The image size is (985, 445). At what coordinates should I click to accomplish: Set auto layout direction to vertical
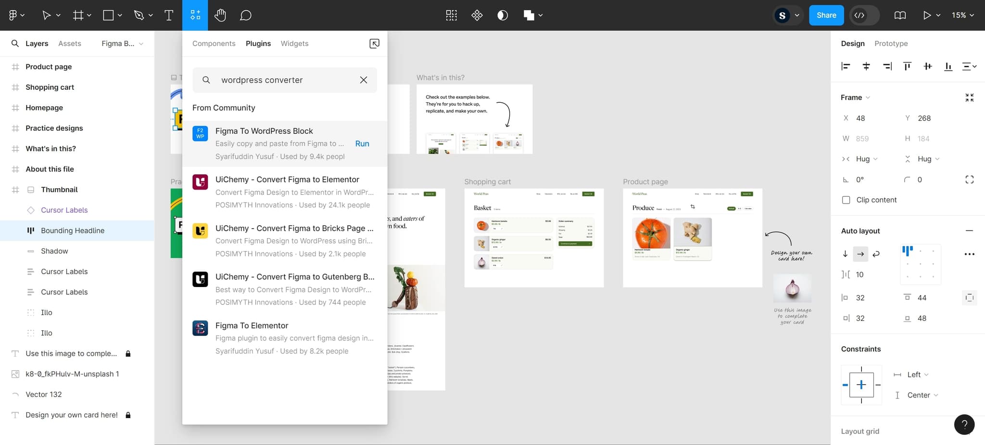[846, 254]
